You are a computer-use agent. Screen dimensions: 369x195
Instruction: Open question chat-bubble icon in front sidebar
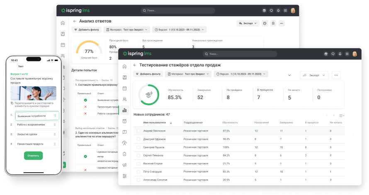tap(124, 132)
